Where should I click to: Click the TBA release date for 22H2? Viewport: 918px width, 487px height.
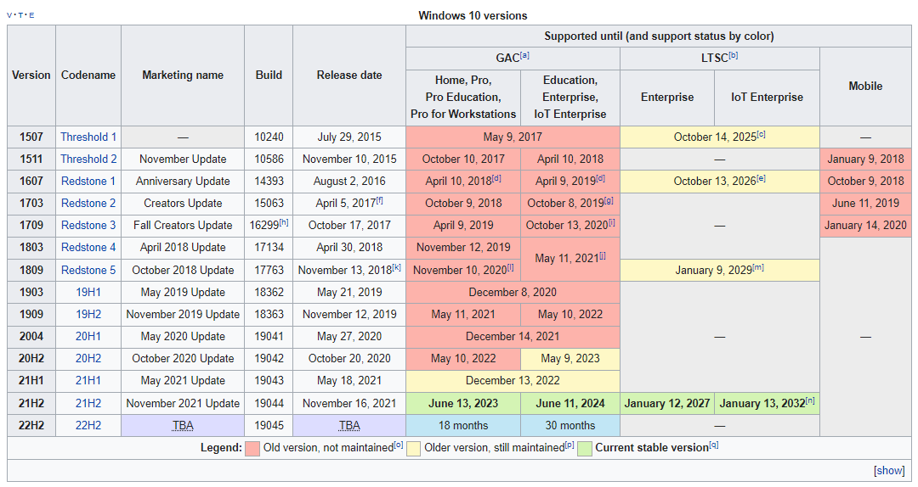[349, 426]
